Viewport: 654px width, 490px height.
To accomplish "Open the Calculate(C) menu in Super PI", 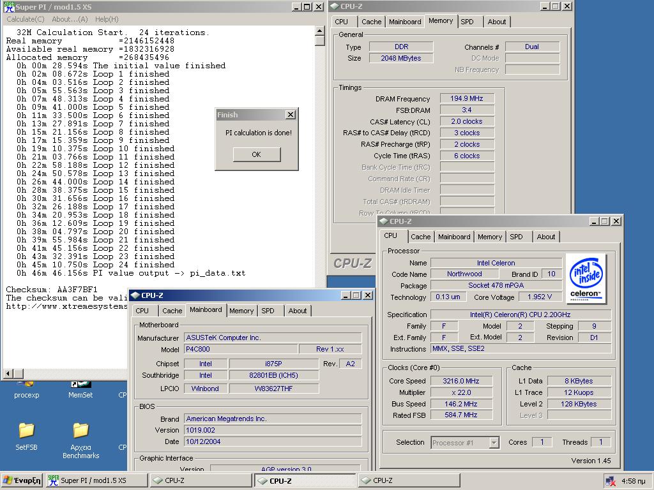I will 26,19.
